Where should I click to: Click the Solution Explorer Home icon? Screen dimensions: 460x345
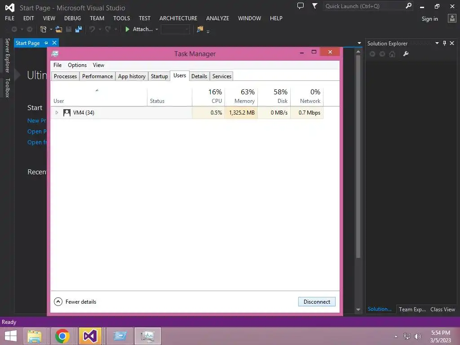point(392,54)
